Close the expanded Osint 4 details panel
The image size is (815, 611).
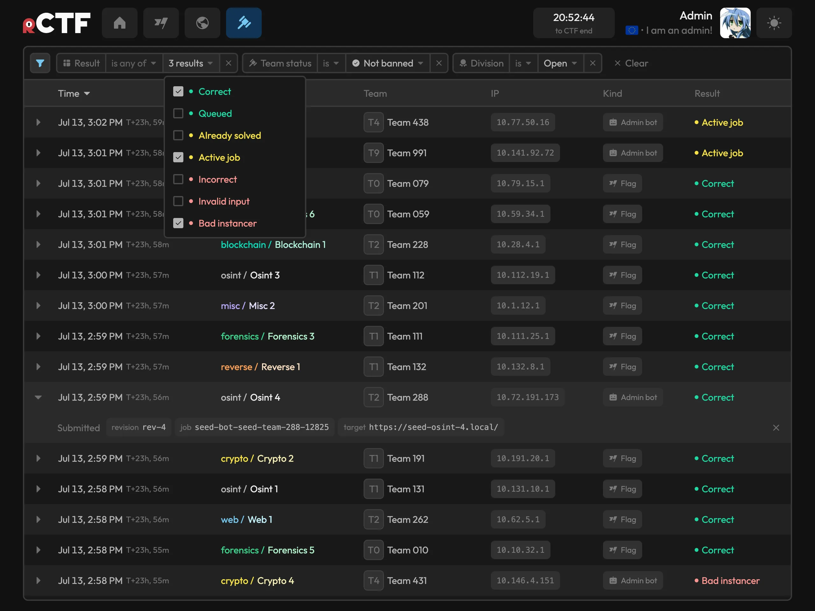[776, 428]
